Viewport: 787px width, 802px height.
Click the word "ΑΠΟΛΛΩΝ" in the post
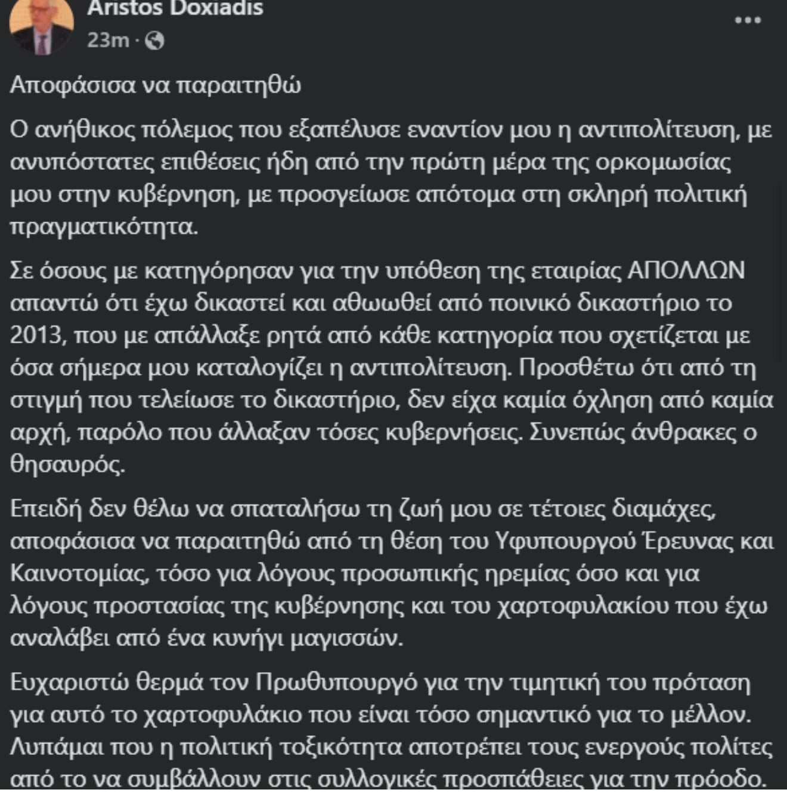point(686,271)
